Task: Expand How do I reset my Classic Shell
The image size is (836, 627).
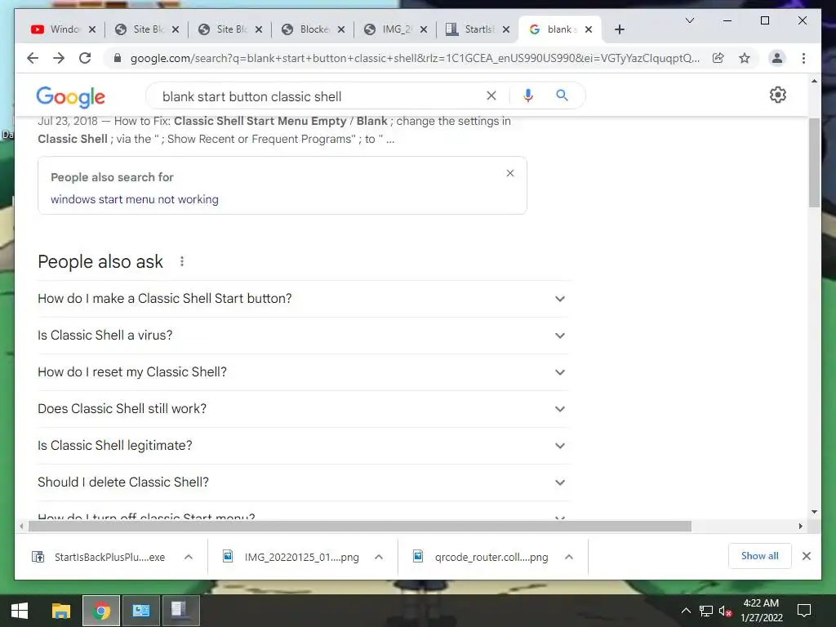Action: [x=303, y=372]
